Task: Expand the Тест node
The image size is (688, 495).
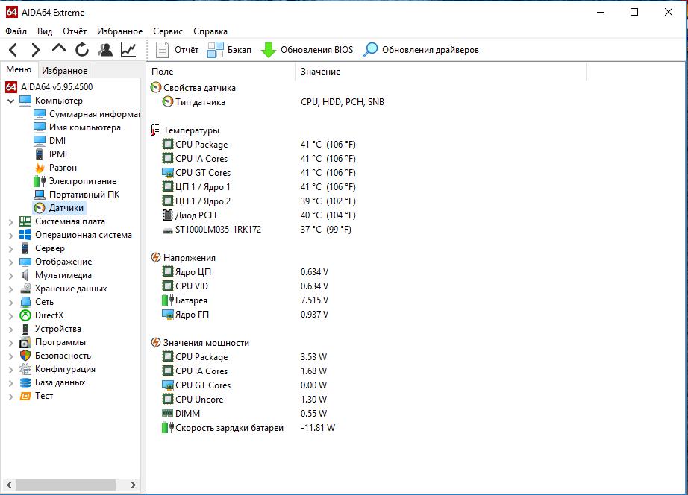Action: [11, 397]
